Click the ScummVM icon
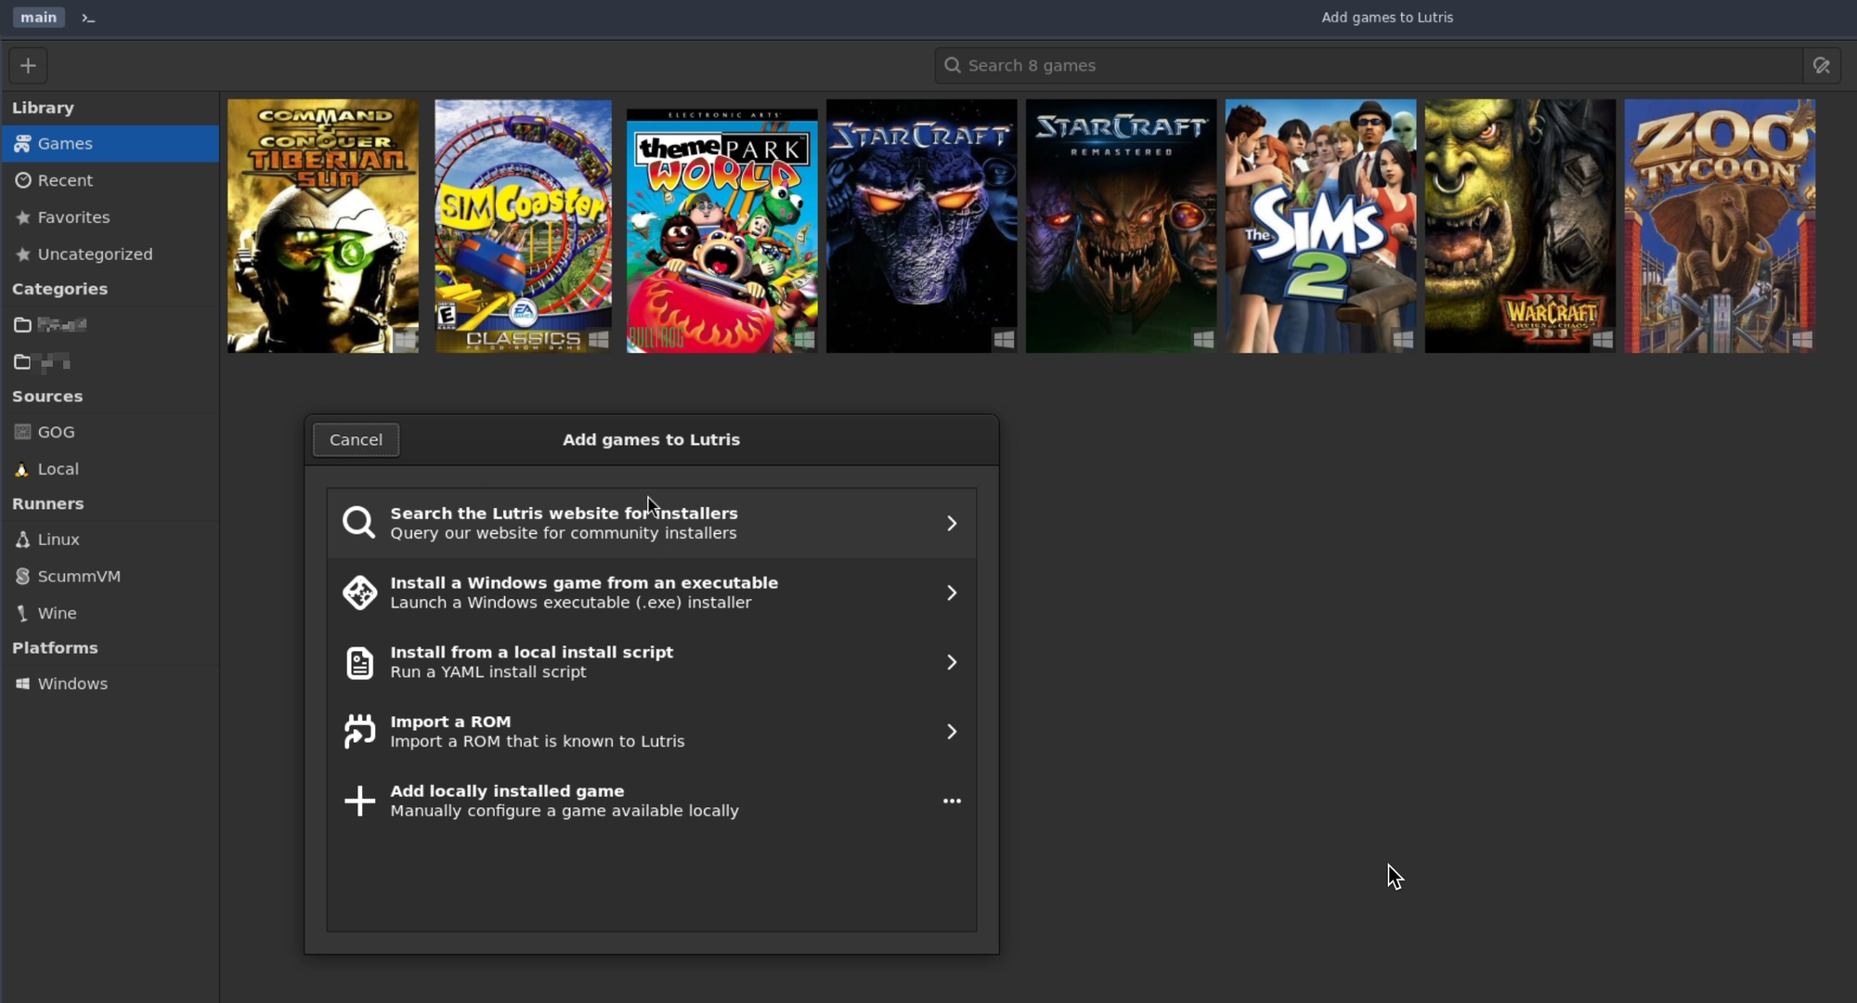 pos(22,577)
